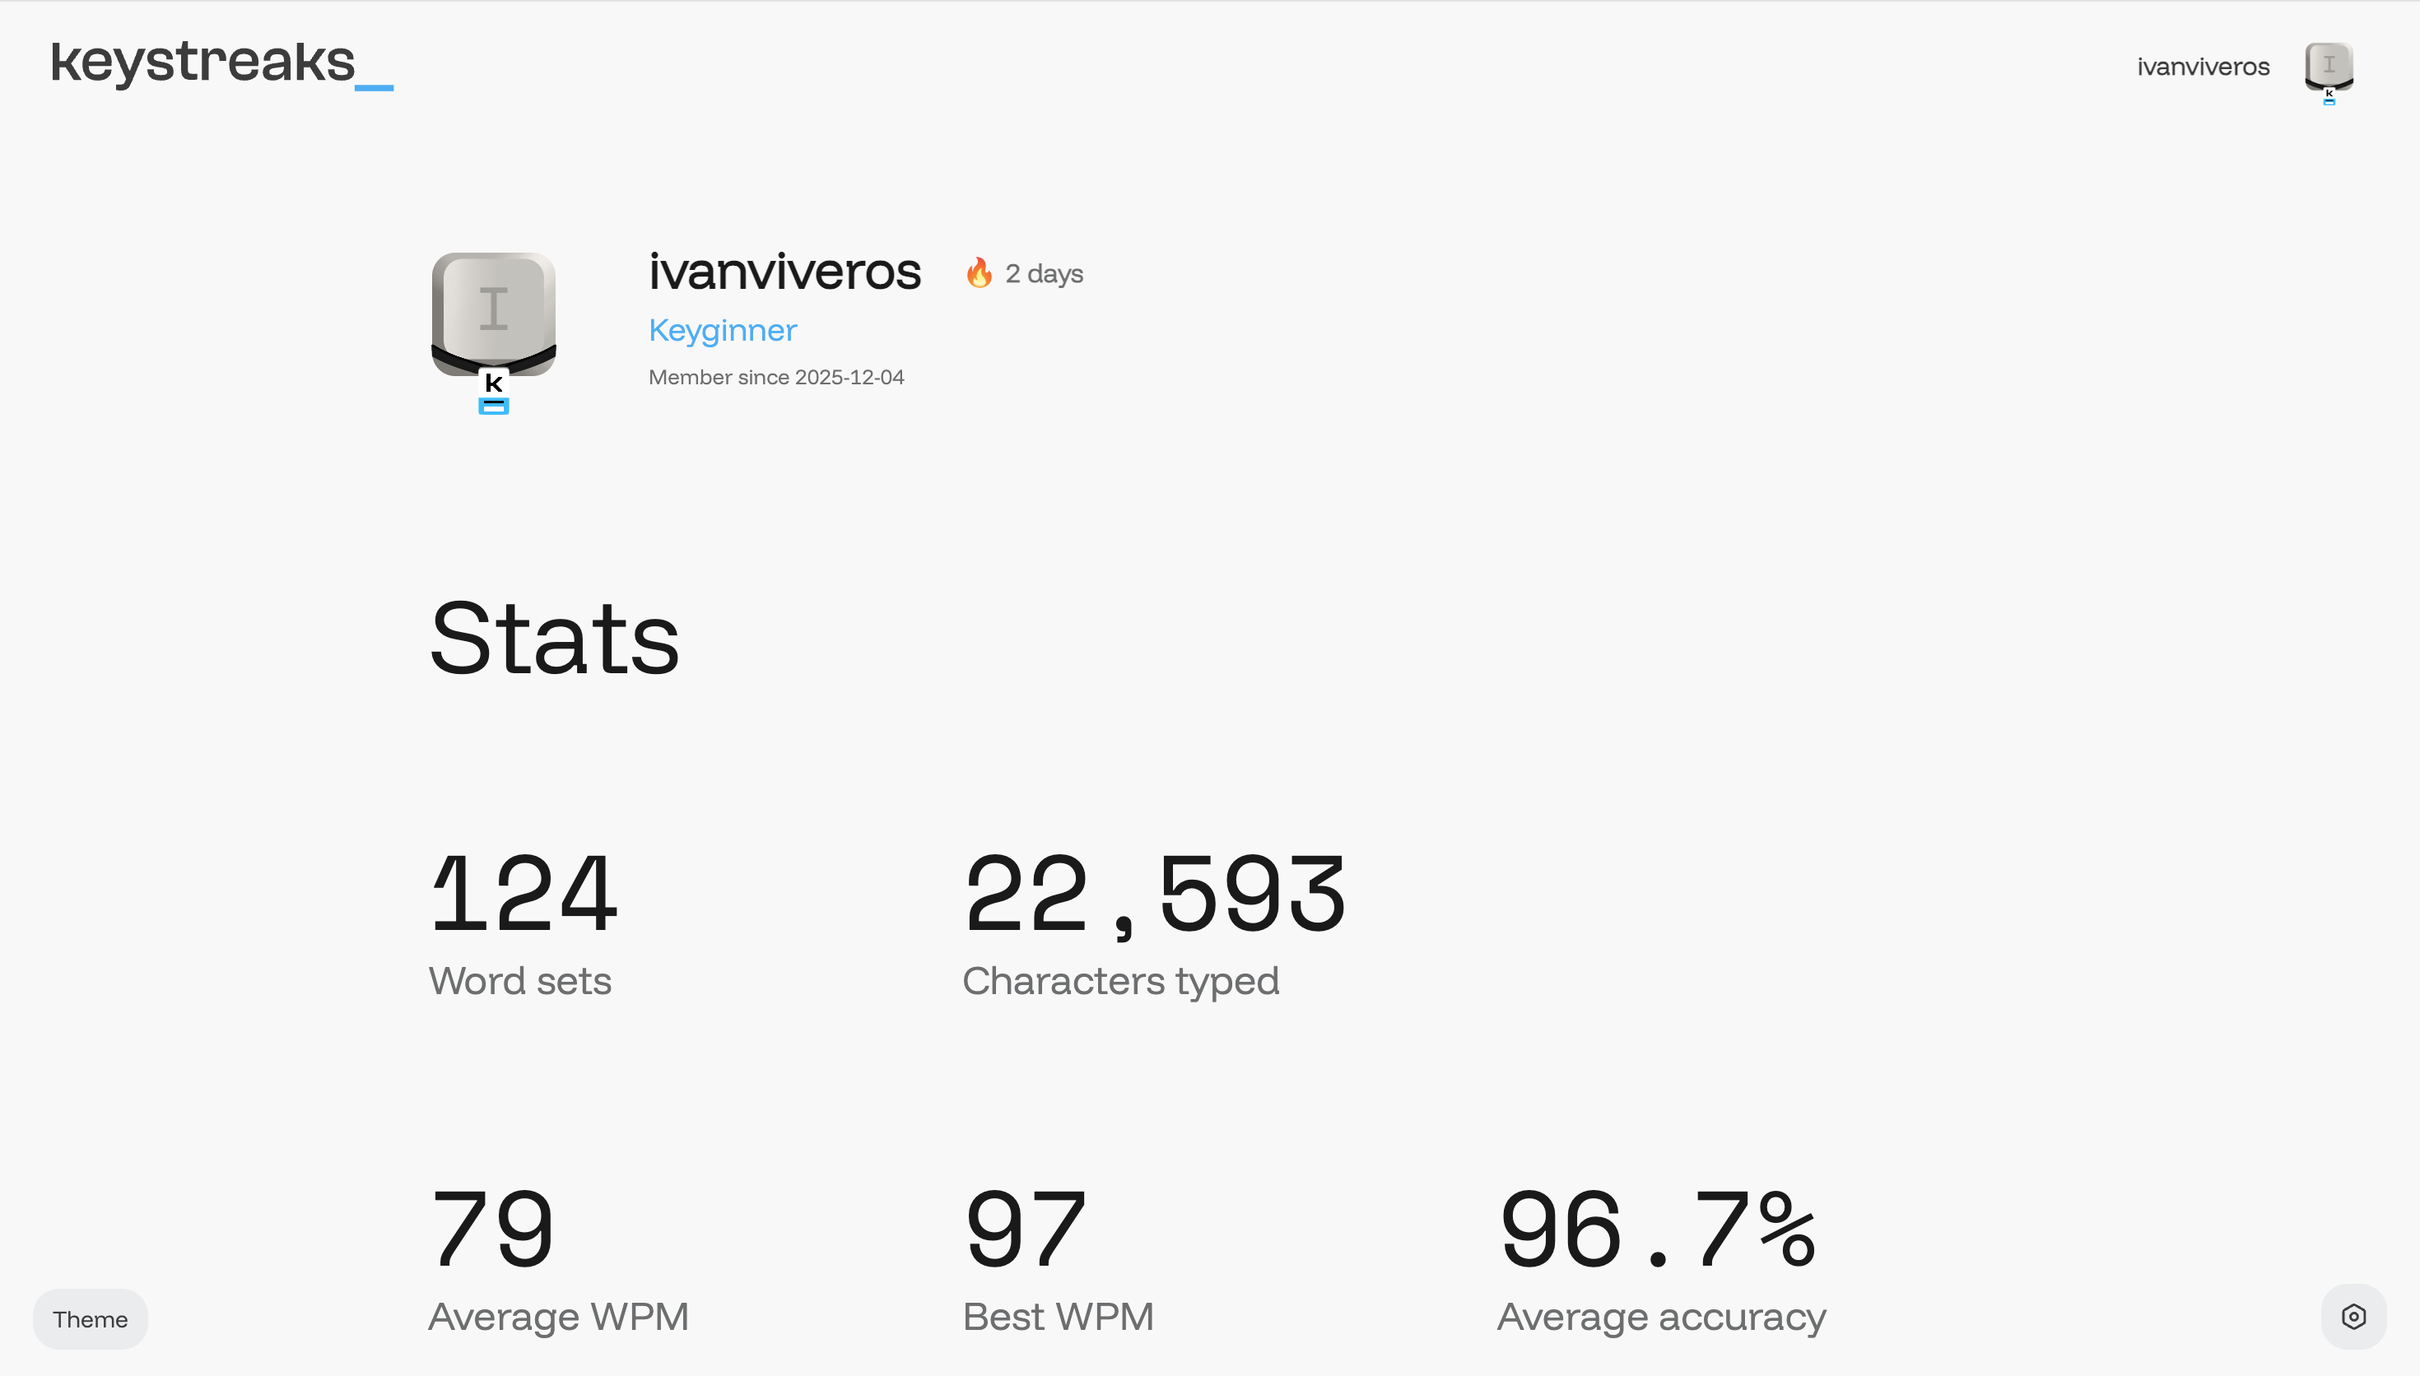The image size is (2420, 1376).
Task: Click the Keyginner rank link
Action: tap(722, 330)
